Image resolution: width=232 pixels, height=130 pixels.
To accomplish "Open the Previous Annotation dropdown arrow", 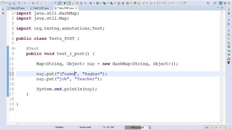I will point(161,3).
